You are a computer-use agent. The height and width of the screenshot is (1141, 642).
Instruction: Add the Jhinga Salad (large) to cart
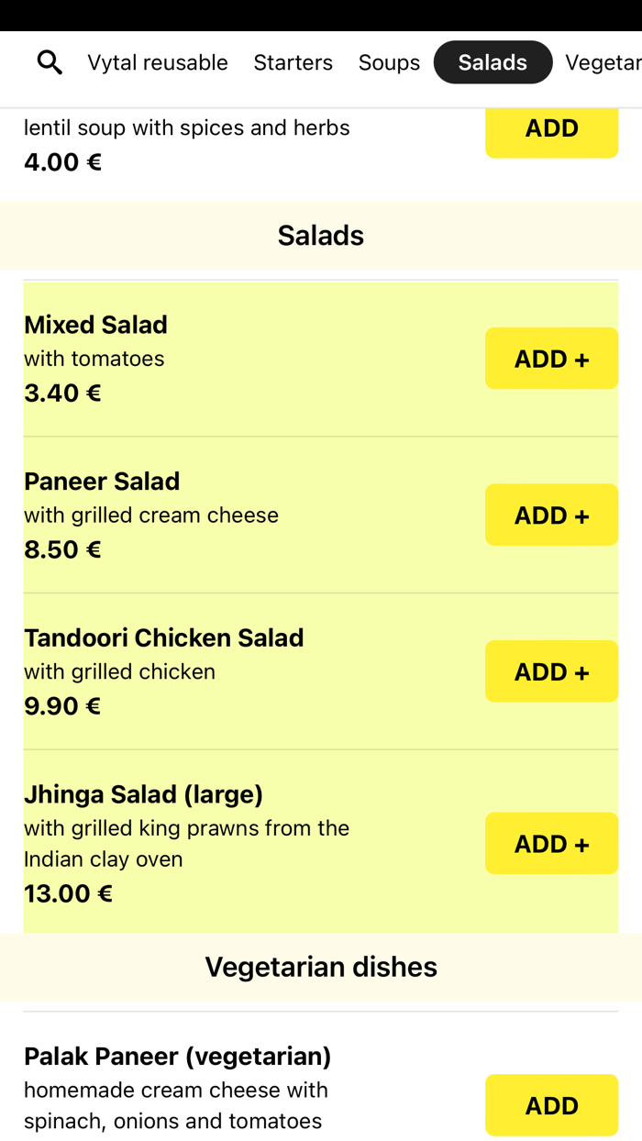tap(551, 843)
